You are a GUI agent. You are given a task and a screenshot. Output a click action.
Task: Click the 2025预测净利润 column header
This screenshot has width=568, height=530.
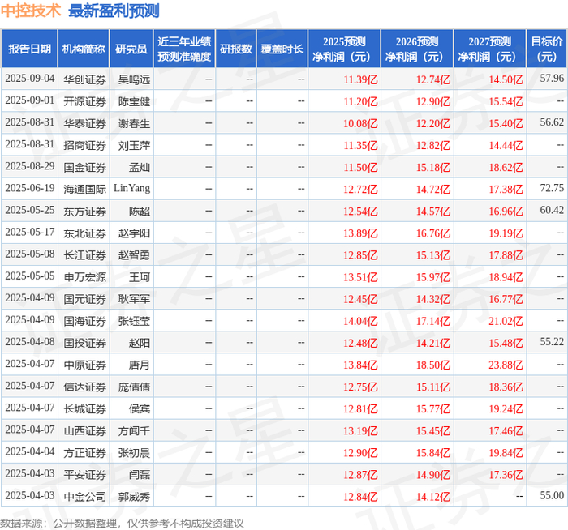click(344, 49)
